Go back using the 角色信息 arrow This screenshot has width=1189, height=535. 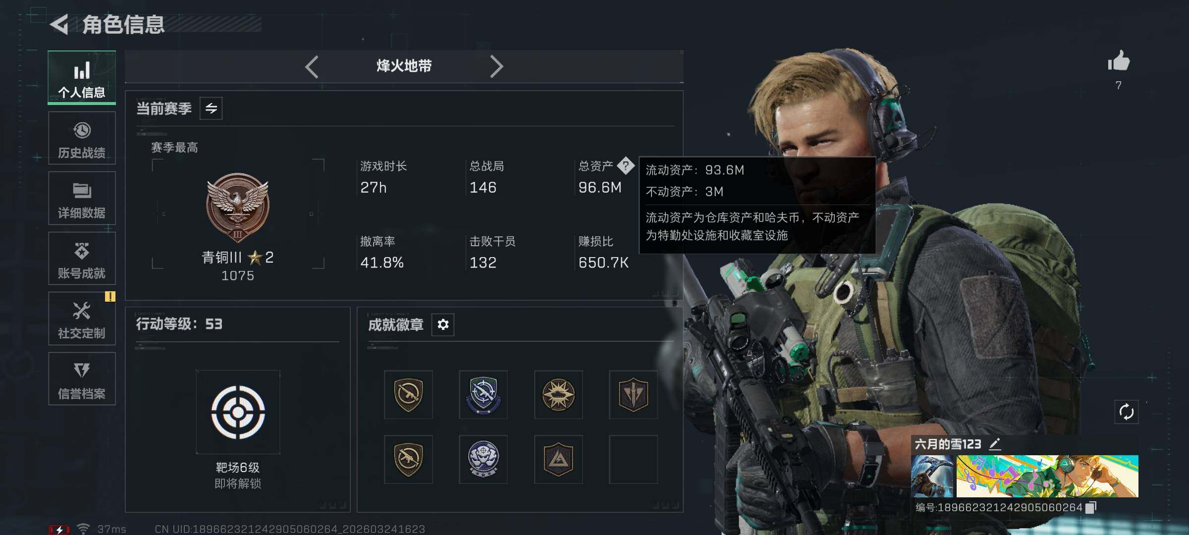click(59, 25)
